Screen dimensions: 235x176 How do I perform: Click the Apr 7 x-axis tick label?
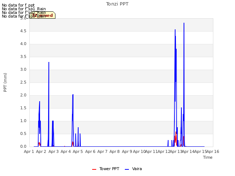tap(102, 151)
